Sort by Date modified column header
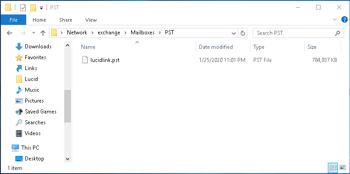Image resolution: width=350 pixels, height=174 pixels. [x=216, y=47]
